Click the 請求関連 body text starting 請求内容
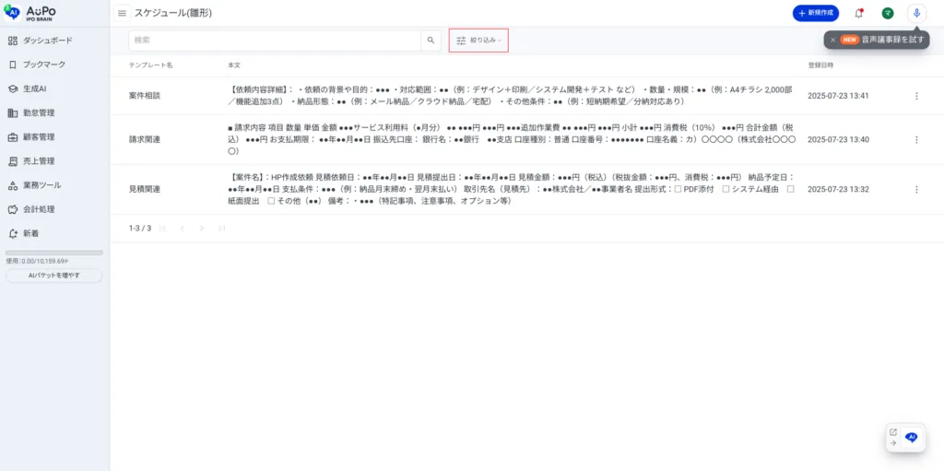 click(x=512, y=139)
